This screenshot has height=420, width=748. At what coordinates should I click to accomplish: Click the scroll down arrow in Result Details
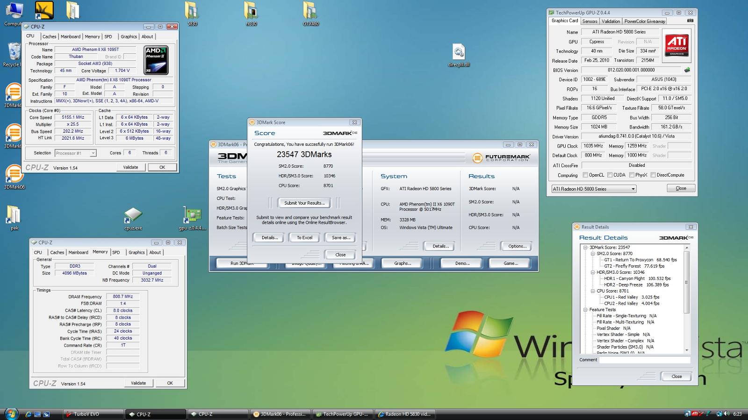[687, 350]
